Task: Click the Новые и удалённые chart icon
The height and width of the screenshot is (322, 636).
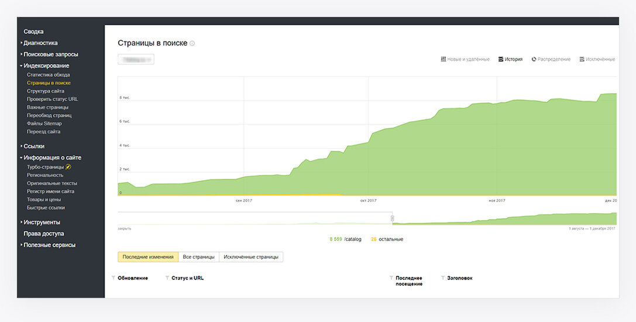Action: pos(444,59)
